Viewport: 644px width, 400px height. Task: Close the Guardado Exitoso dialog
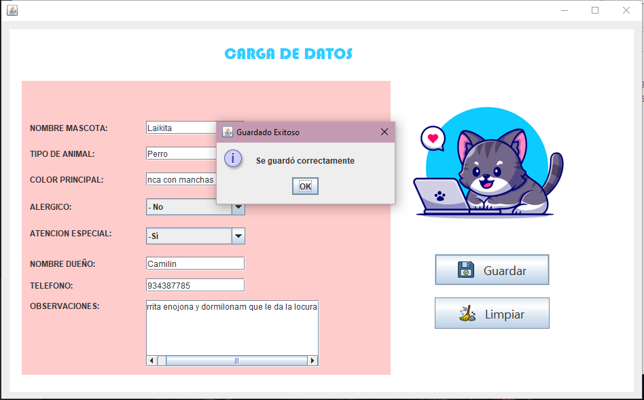[x=384, y=132]
